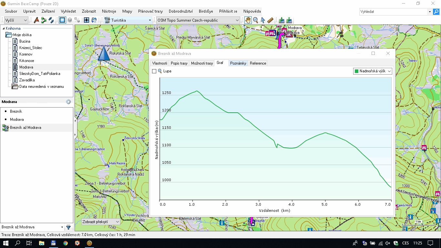Viewport: 441px width, 248px height.
Task: Open the Plánovač trasy menu
Action: (x=150, y=11)
